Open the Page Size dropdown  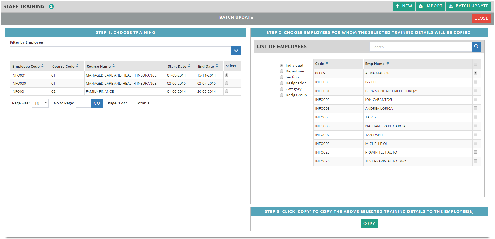point(40,103)
